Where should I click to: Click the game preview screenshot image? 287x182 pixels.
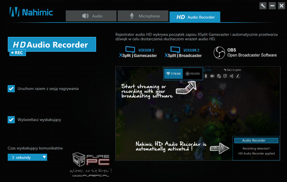click(x=197, y=113)
